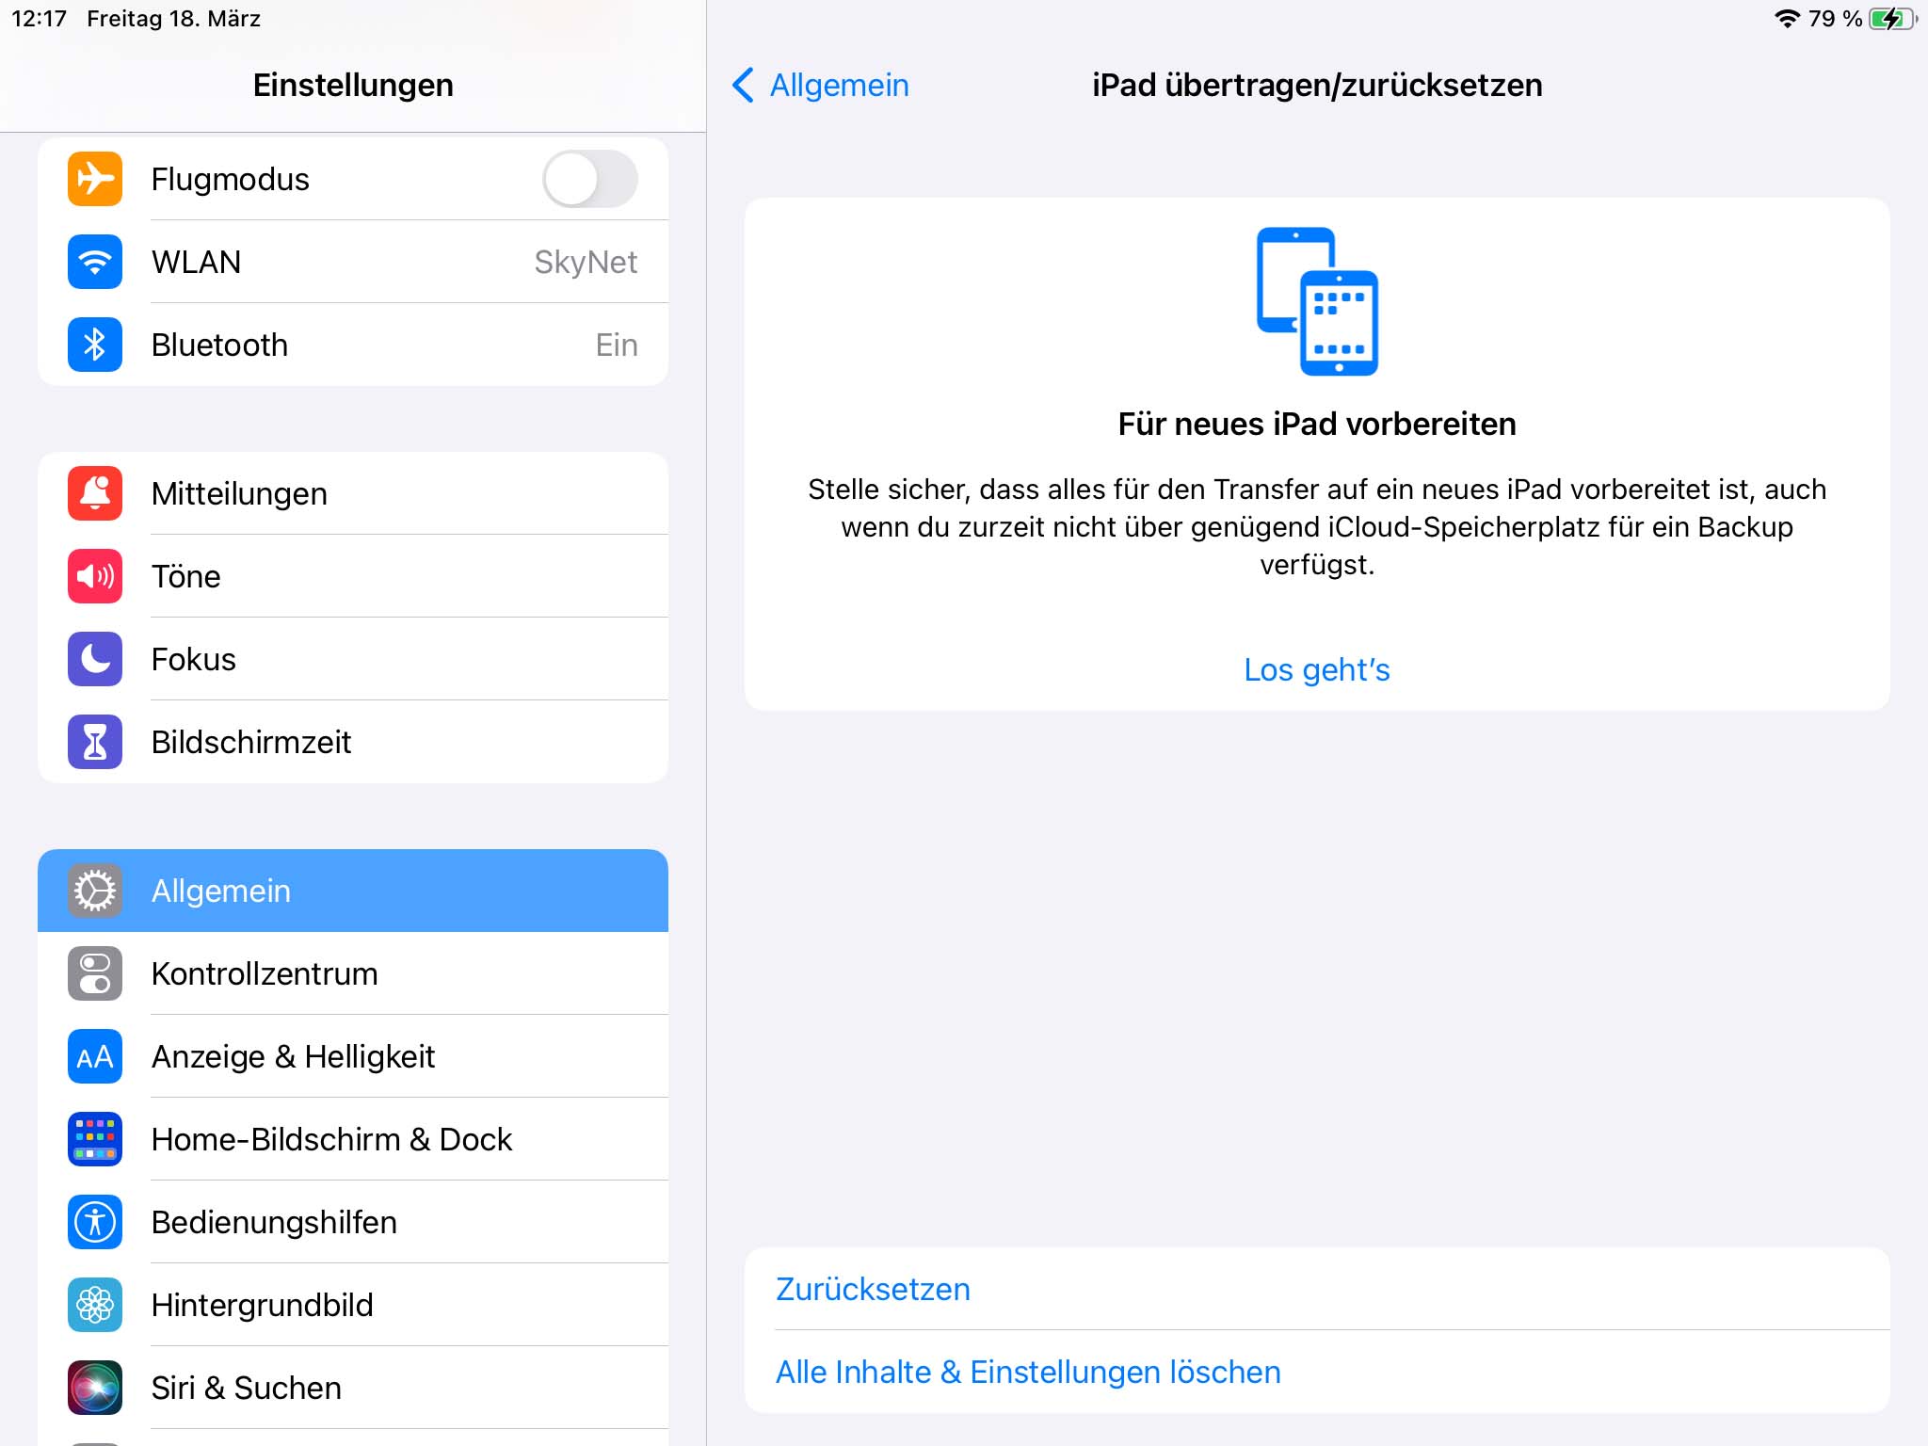The height and width of the screenshot is (1446, 1928).
Task: Tap the Fokus moon icon
Action: point(94,658)
